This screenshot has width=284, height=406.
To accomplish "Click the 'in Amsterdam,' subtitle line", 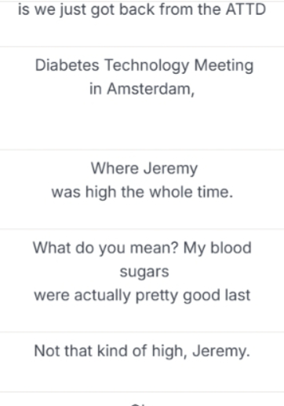I will pos(142,89).
